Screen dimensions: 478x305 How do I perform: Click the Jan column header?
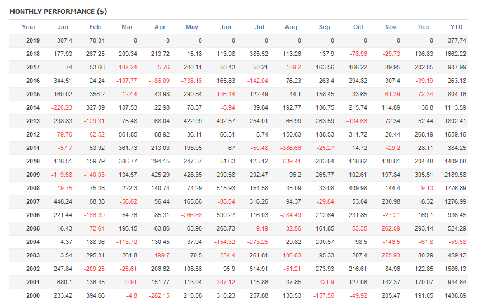pyautogui.click(x=63, y=27)
